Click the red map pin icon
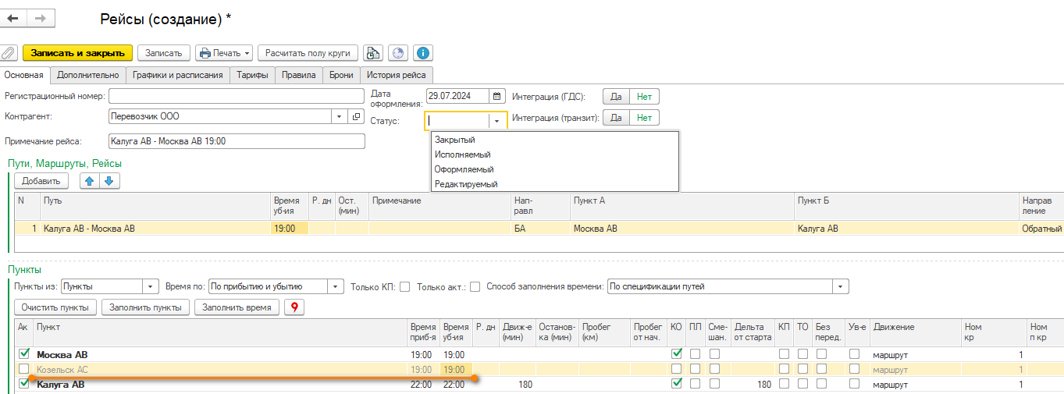Viewport: 1064px width, 394px height. click(x=294, y=307)
